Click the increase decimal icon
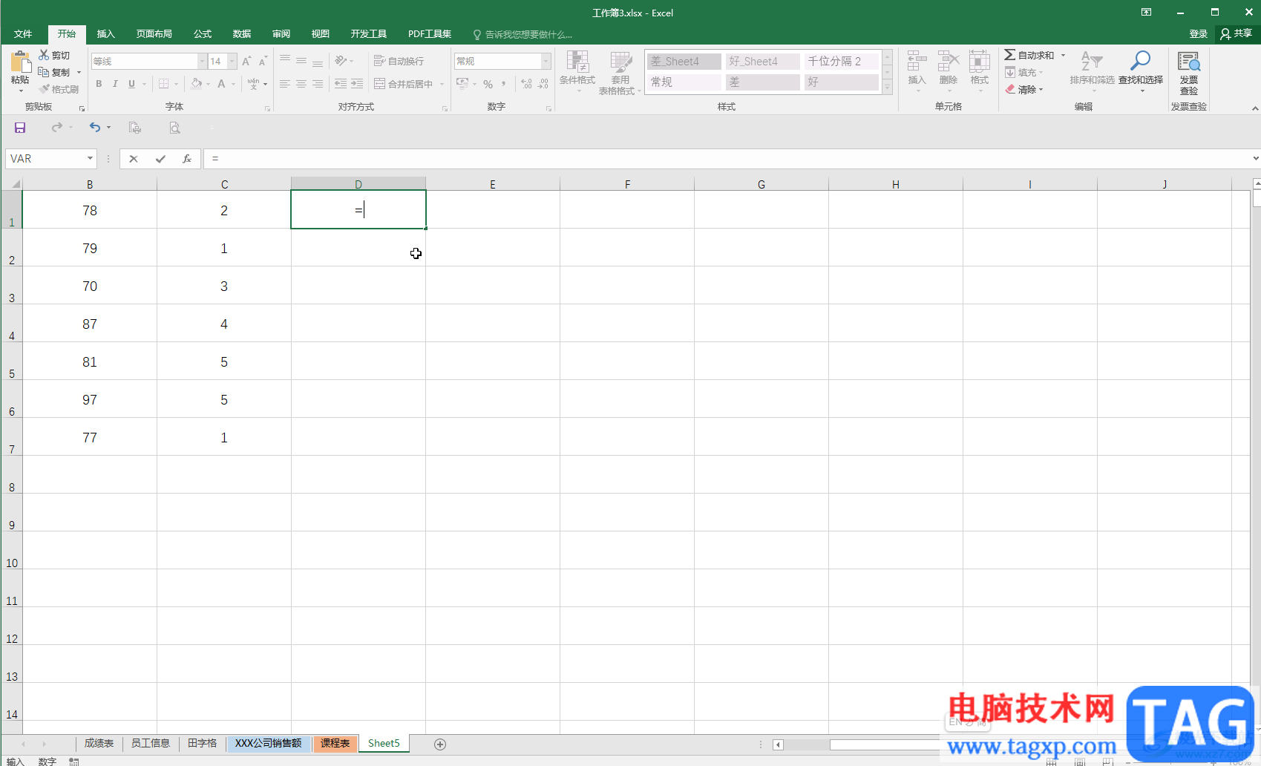This screenshot has height=766, width=1261. pos(526,84)
